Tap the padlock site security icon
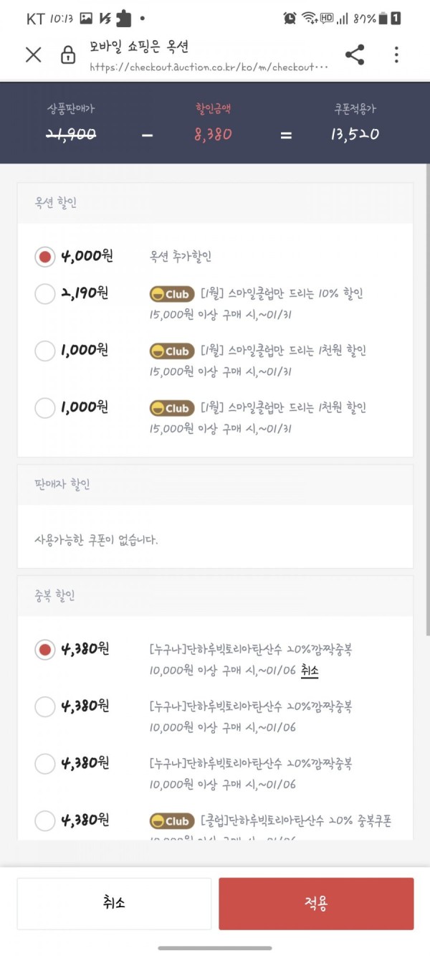The width and height of the screenshot is (430, 956). tap(68, 55)
